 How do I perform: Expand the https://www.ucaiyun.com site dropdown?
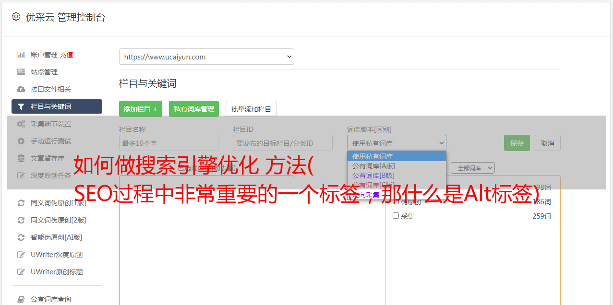click(206, 57)
